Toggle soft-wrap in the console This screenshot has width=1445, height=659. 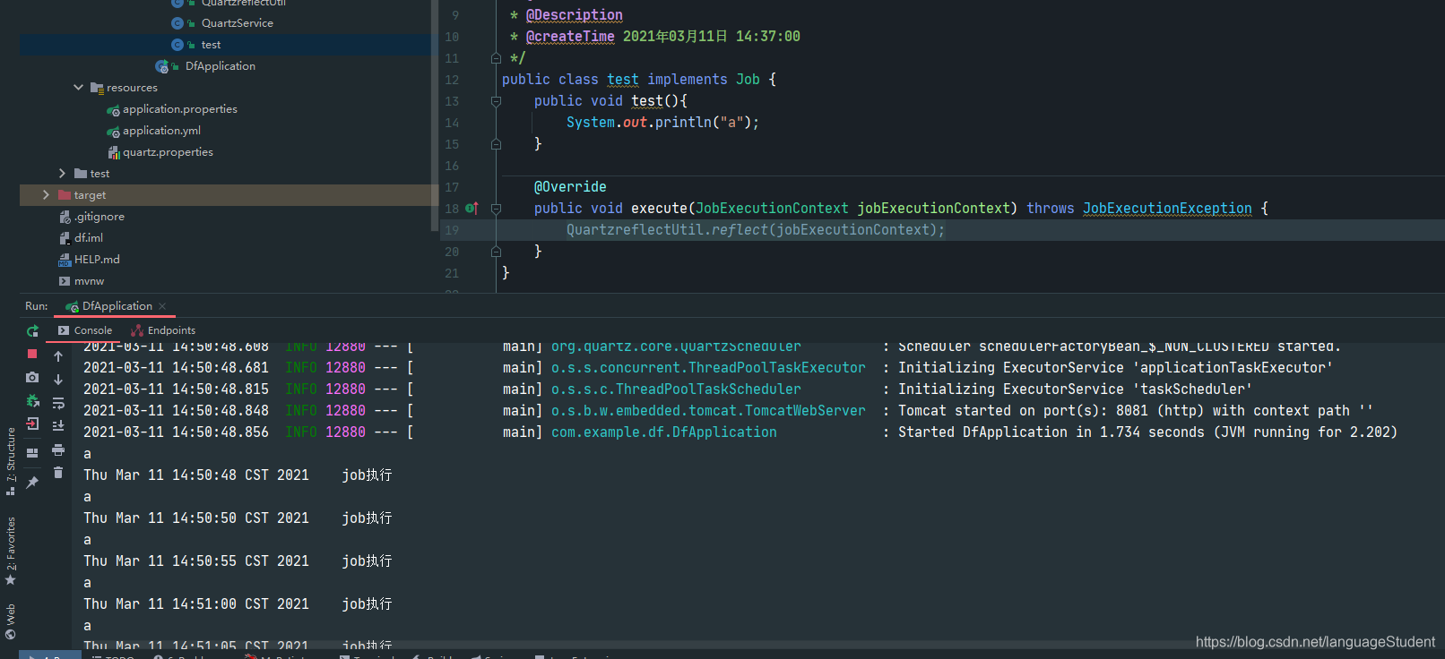(x=58, y=403)
